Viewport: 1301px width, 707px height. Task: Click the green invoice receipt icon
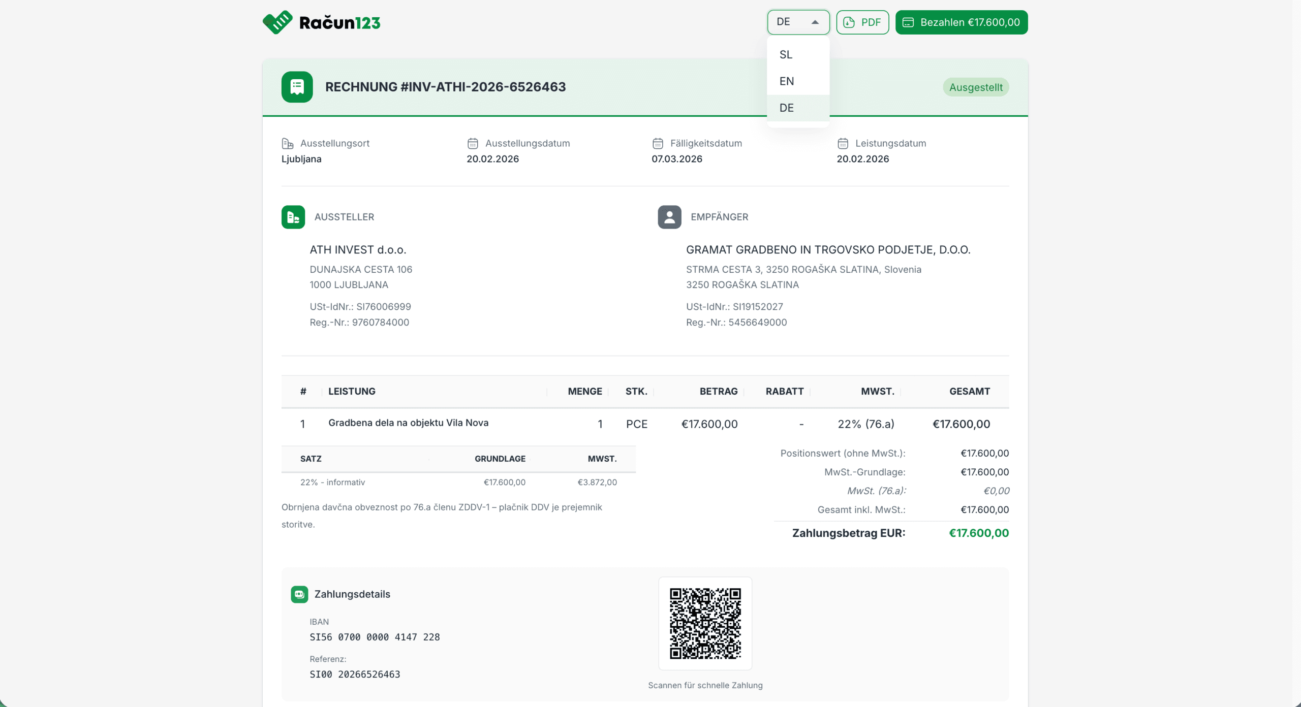297,87
